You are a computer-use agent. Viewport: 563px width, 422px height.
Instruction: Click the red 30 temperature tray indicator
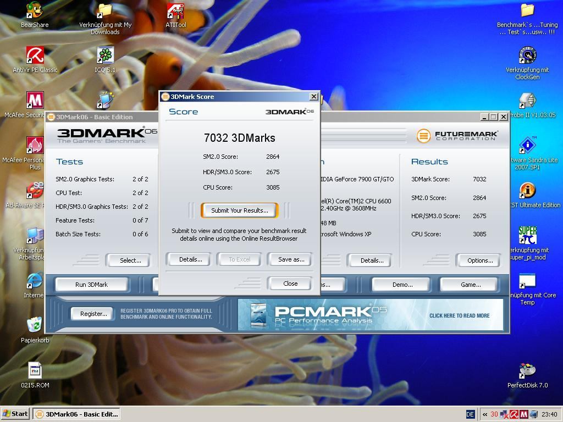494,414
